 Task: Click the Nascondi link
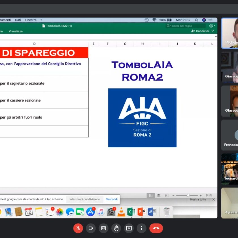click(112, 199)
